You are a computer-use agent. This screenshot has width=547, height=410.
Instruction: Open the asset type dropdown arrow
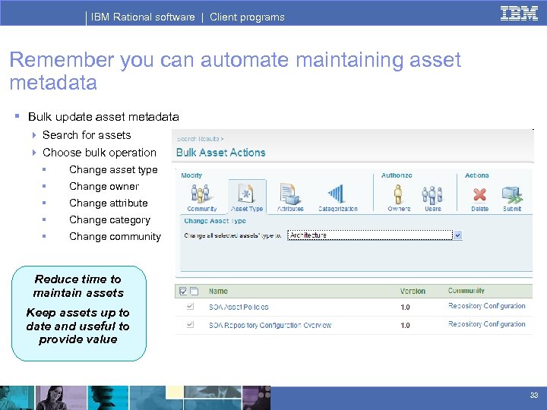[x=458, y=235]
